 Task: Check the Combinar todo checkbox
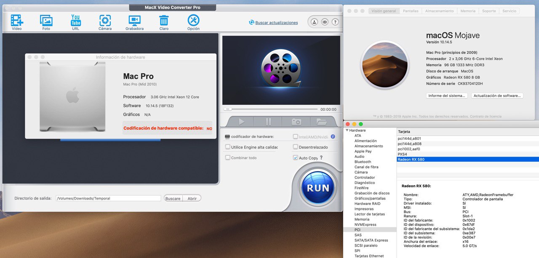228,158
